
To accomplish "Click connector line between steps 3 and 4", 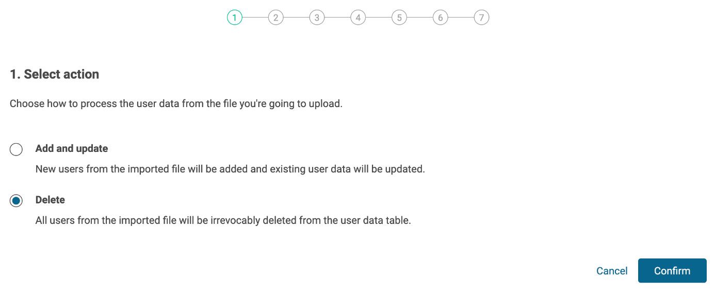I will (x=337, y=18).
